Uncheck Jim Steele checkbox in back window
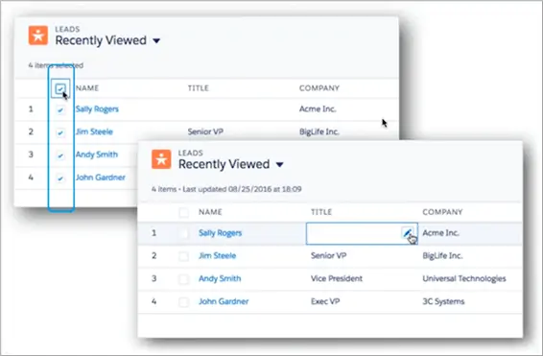543x356 pixels. pos(60,132)
